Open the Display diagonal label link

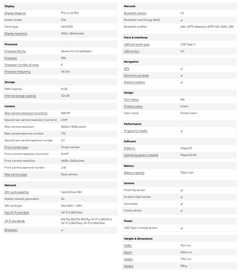click(15, 13)
